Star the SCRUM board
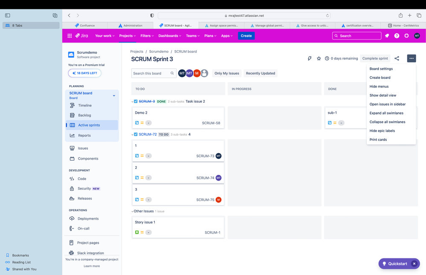This screenshot has height=275, width=426. click(319, 58)
